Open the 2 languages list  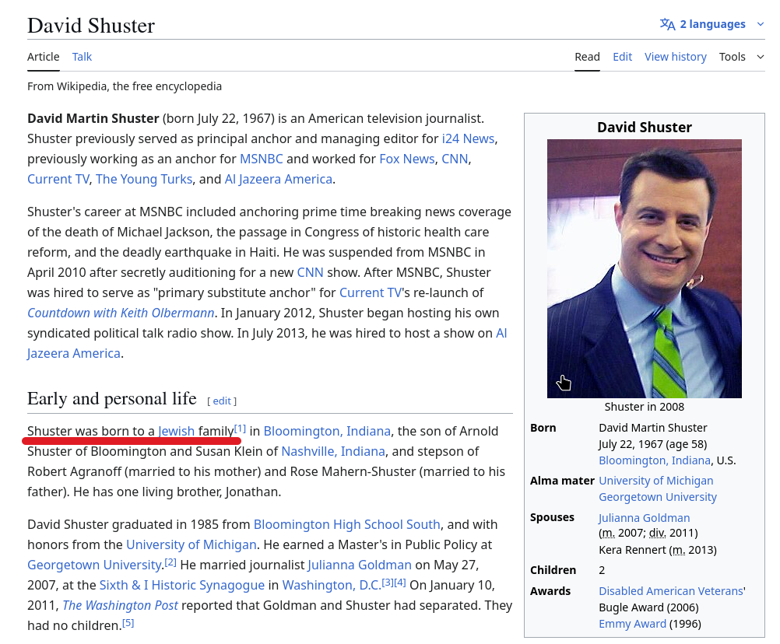(712, 24)
